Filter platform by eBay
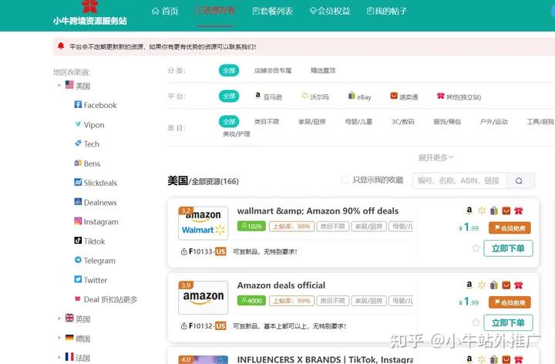Screen dimensions: 555x364 tap(360, 96)
